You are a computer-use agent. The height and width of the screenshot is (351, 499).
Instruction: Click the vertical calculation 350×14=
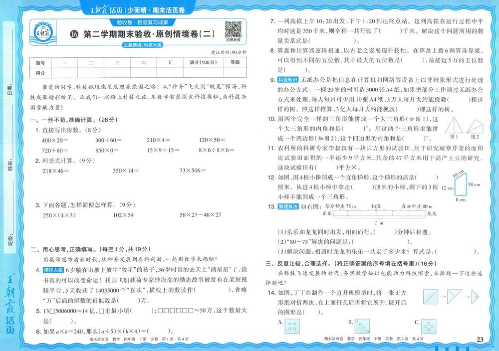click(x=126, y=171)
